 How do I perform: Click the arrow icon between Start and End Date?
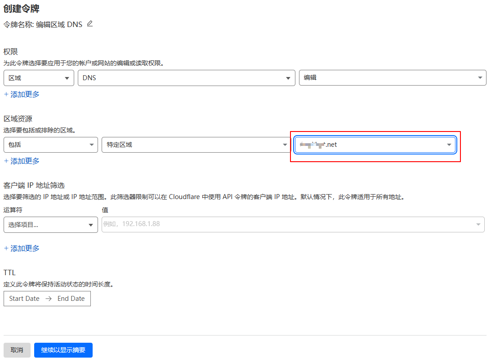pos(49,299)
